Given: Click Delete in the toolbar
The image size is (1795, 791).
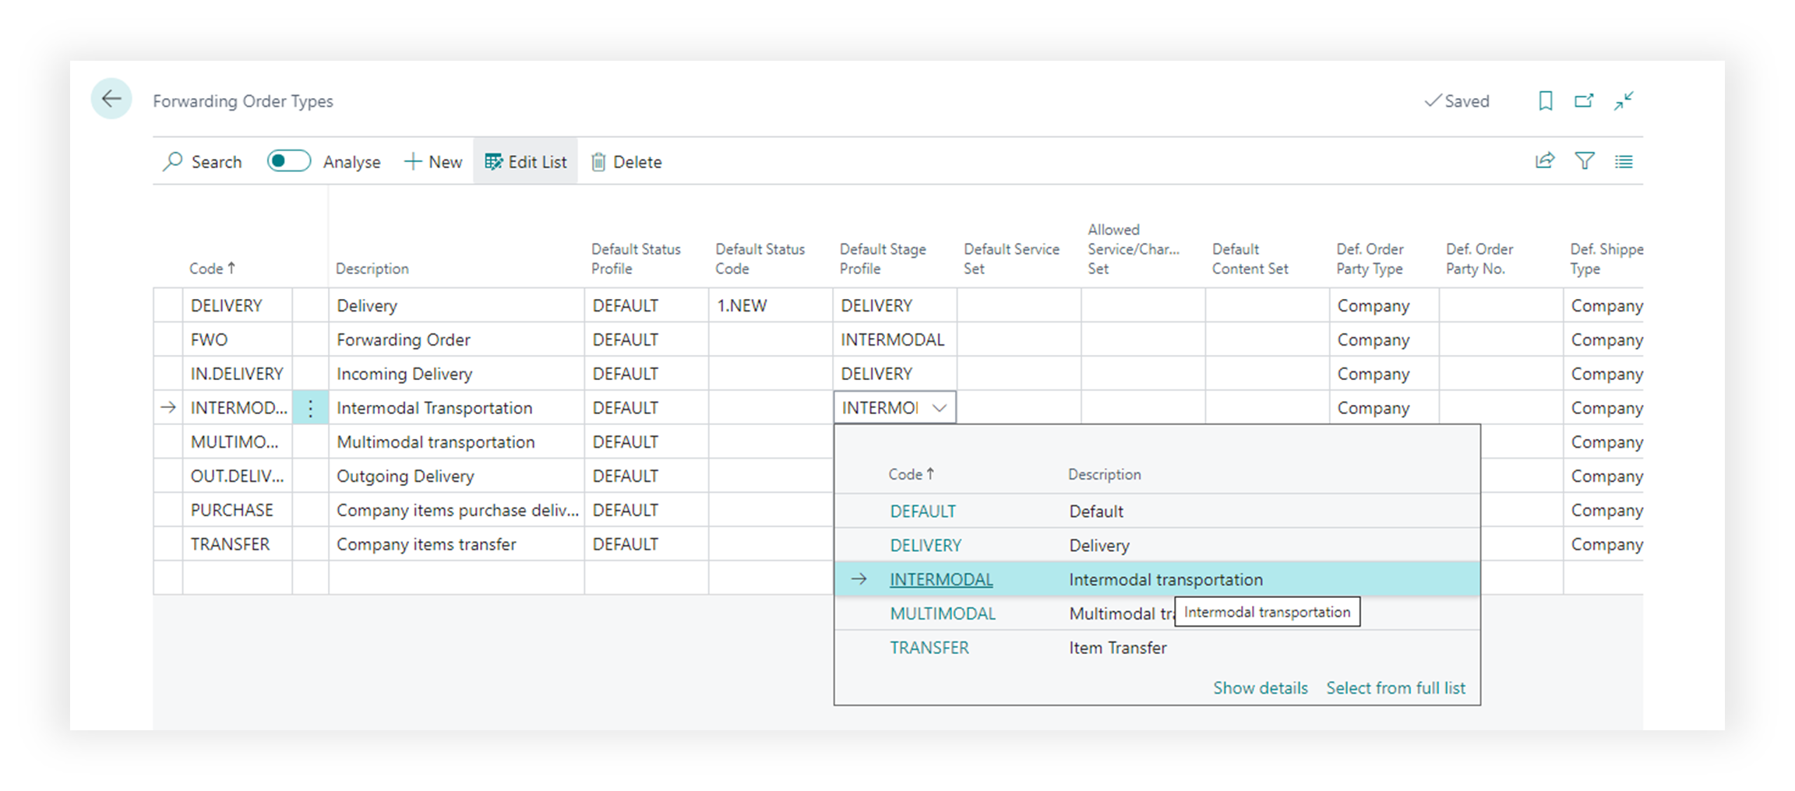Looking at the screenshot, I should 626,162.
